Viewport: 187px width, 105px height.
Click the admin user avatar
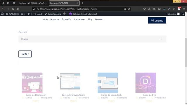pos(178,14)
